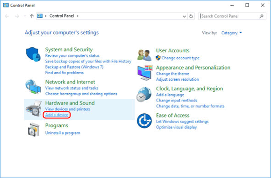Screen dimensions: 271x178
Task: Open the Hardware and Sound printer icon
Action: pos(34,109)
